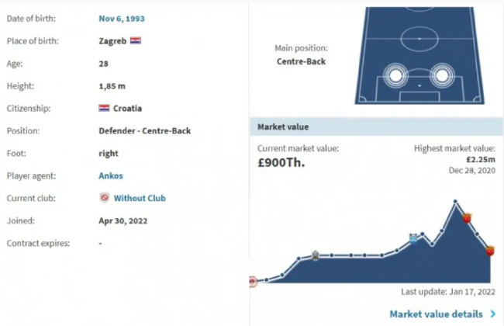
Task: Click the dip data point before chart peak
Action: click(432, 244)
